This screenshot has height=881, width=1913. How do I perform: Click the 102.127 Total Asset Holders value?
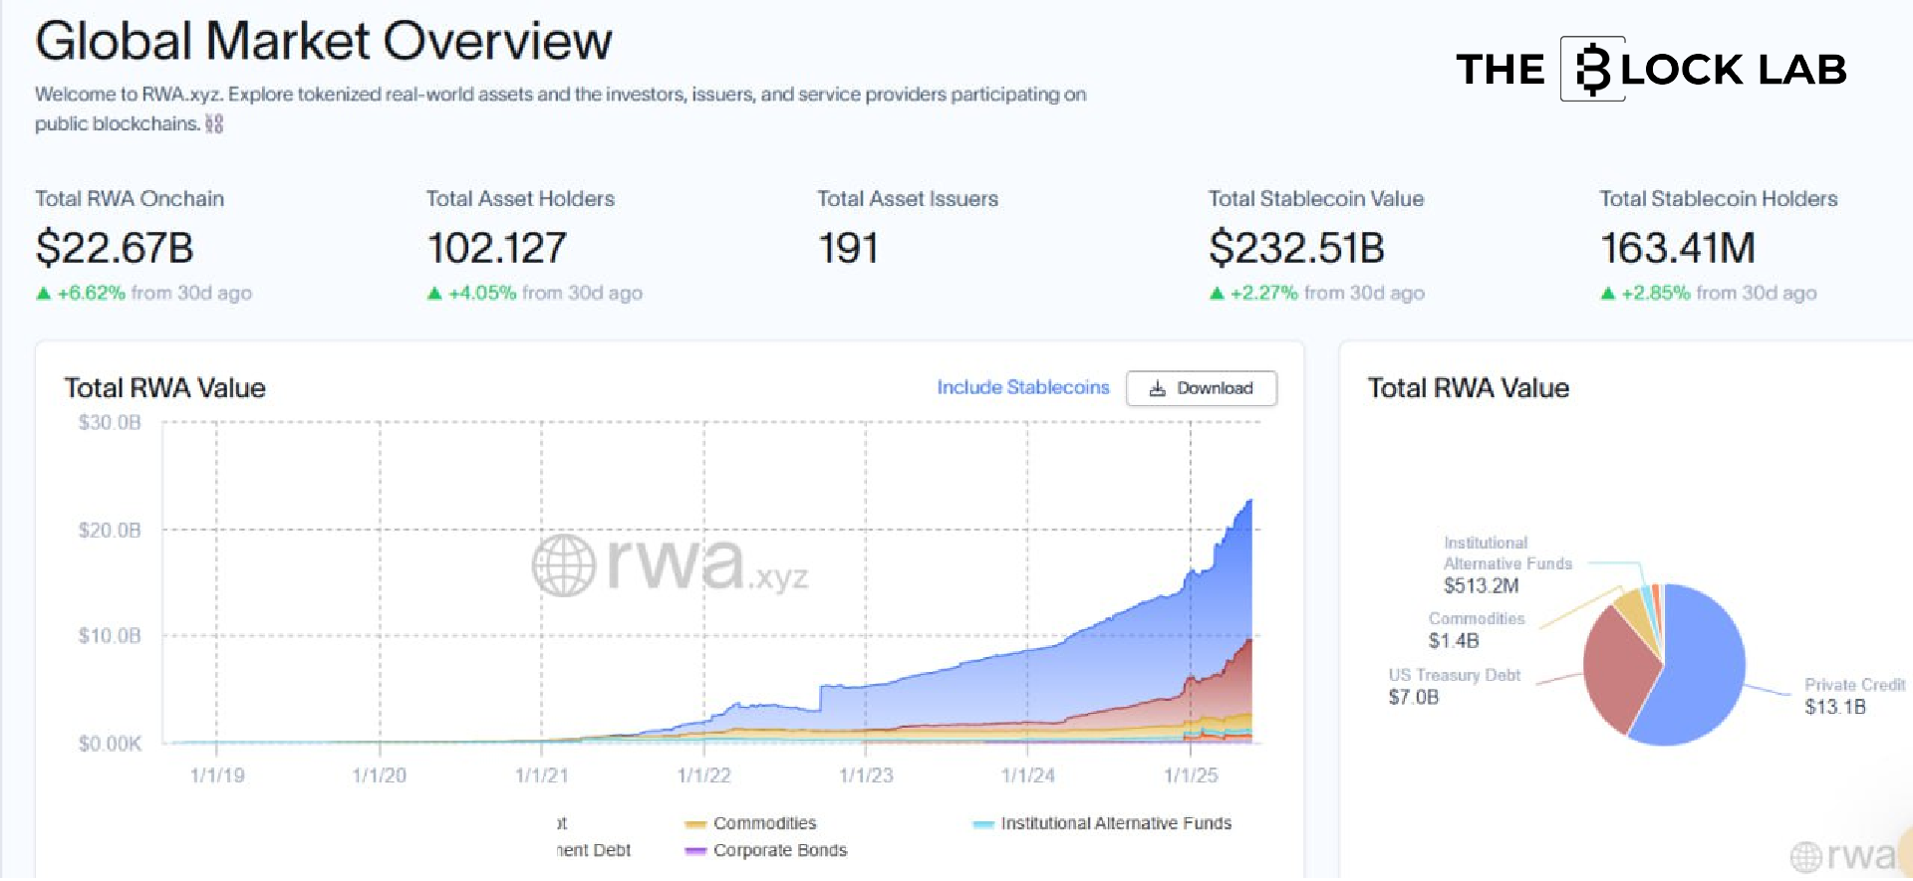coord(496,248)
